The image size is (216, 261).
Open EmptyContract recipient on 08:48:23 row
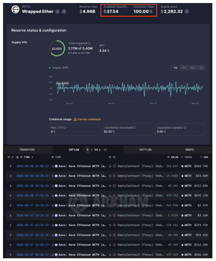[140, 255]
